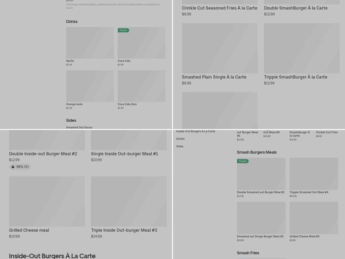Screen dimensions: 345x259
Task: Click the Smash Burgers Meals section heading
Action: coord(257,152)
